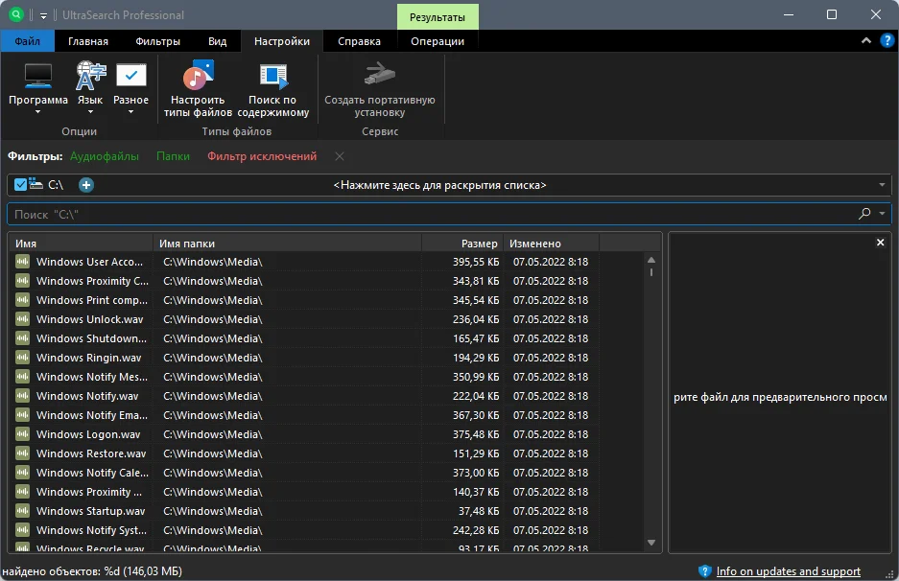This screenshot has height=581, width=899.
Task: Click the shield icon in status bar
Action: (x=704, y=571)
